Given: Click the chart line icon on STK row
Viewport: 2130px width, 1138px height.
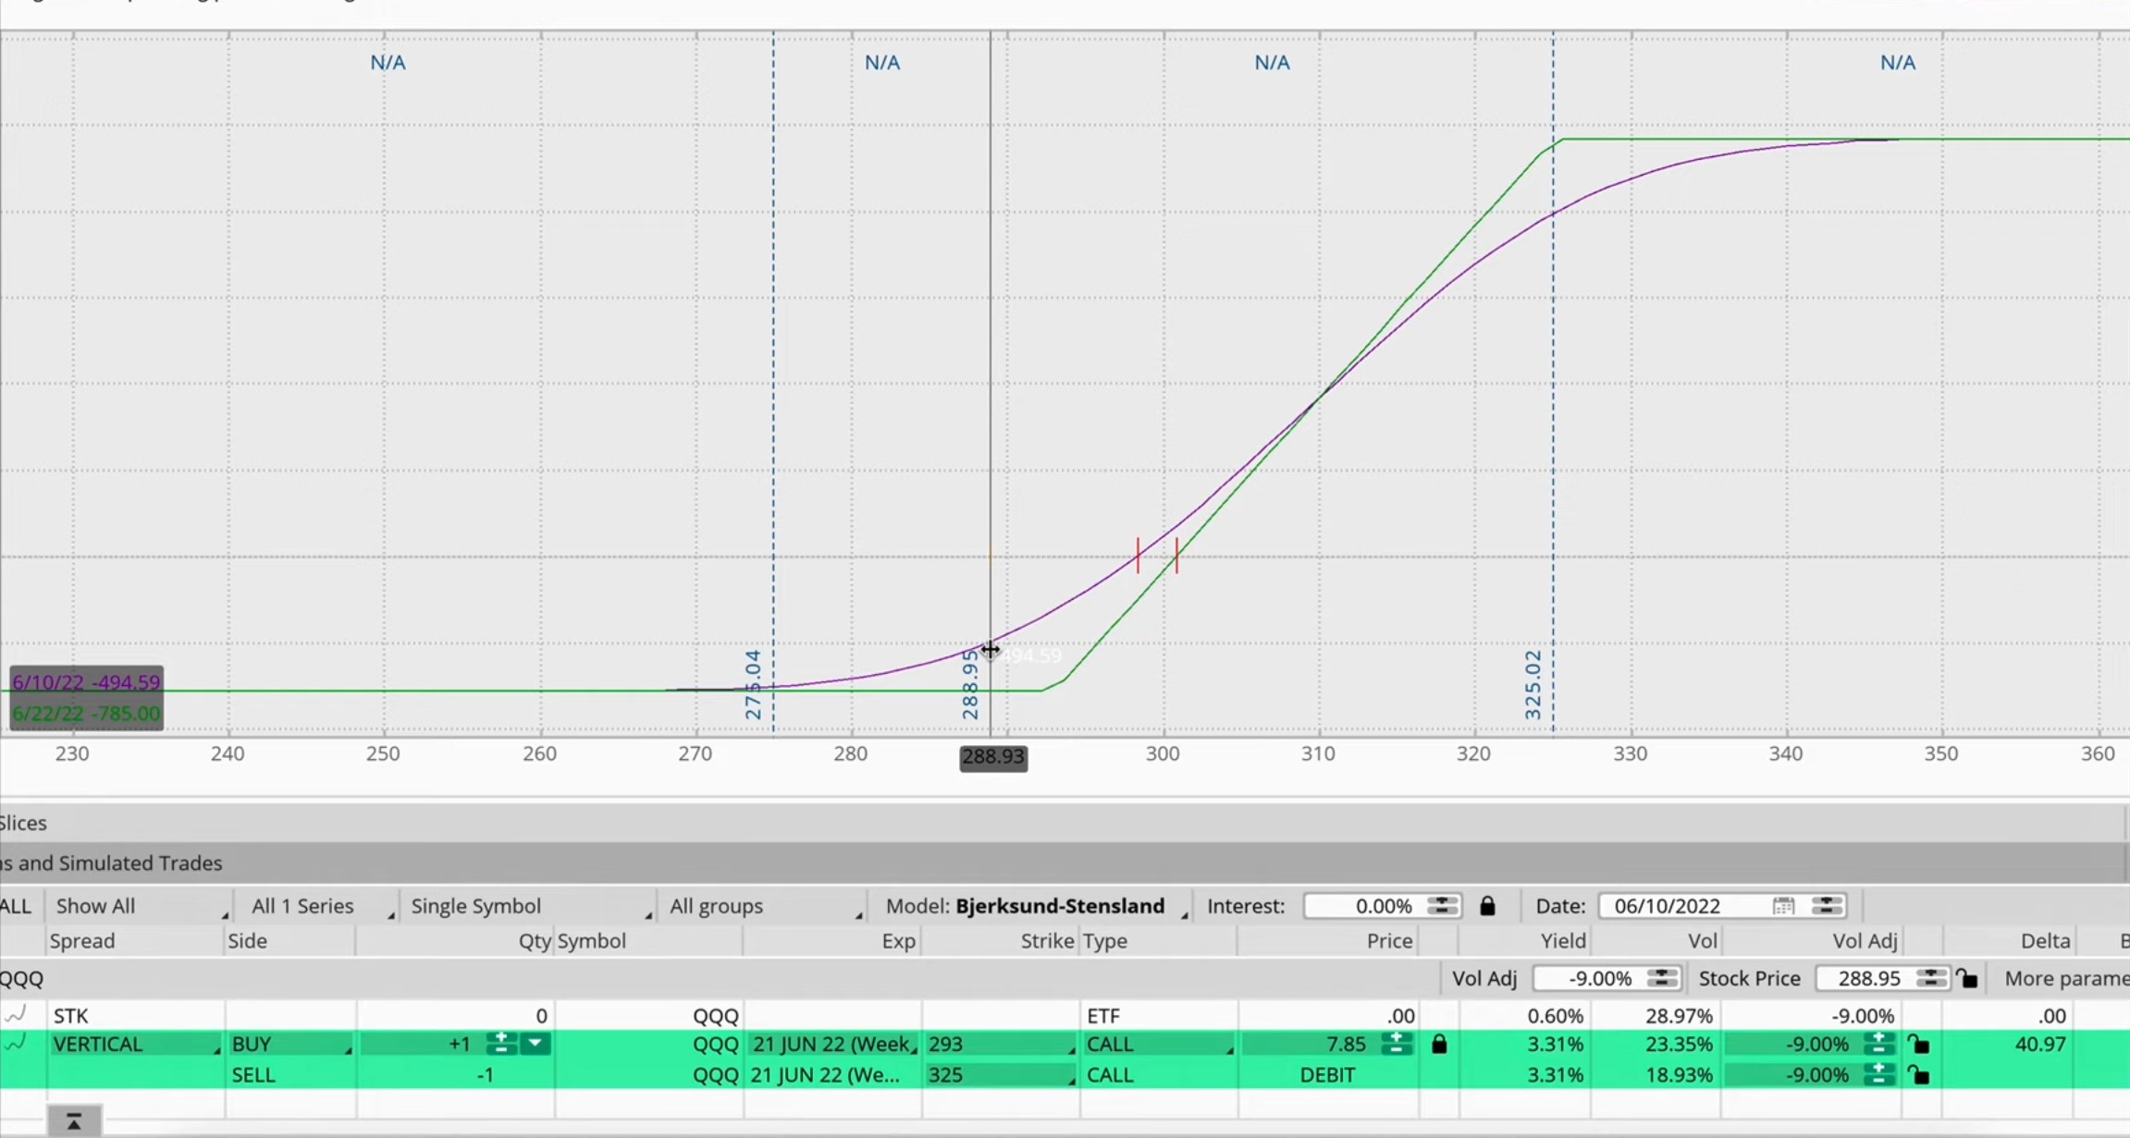Looking at the screenshot, I should 16,1015.
